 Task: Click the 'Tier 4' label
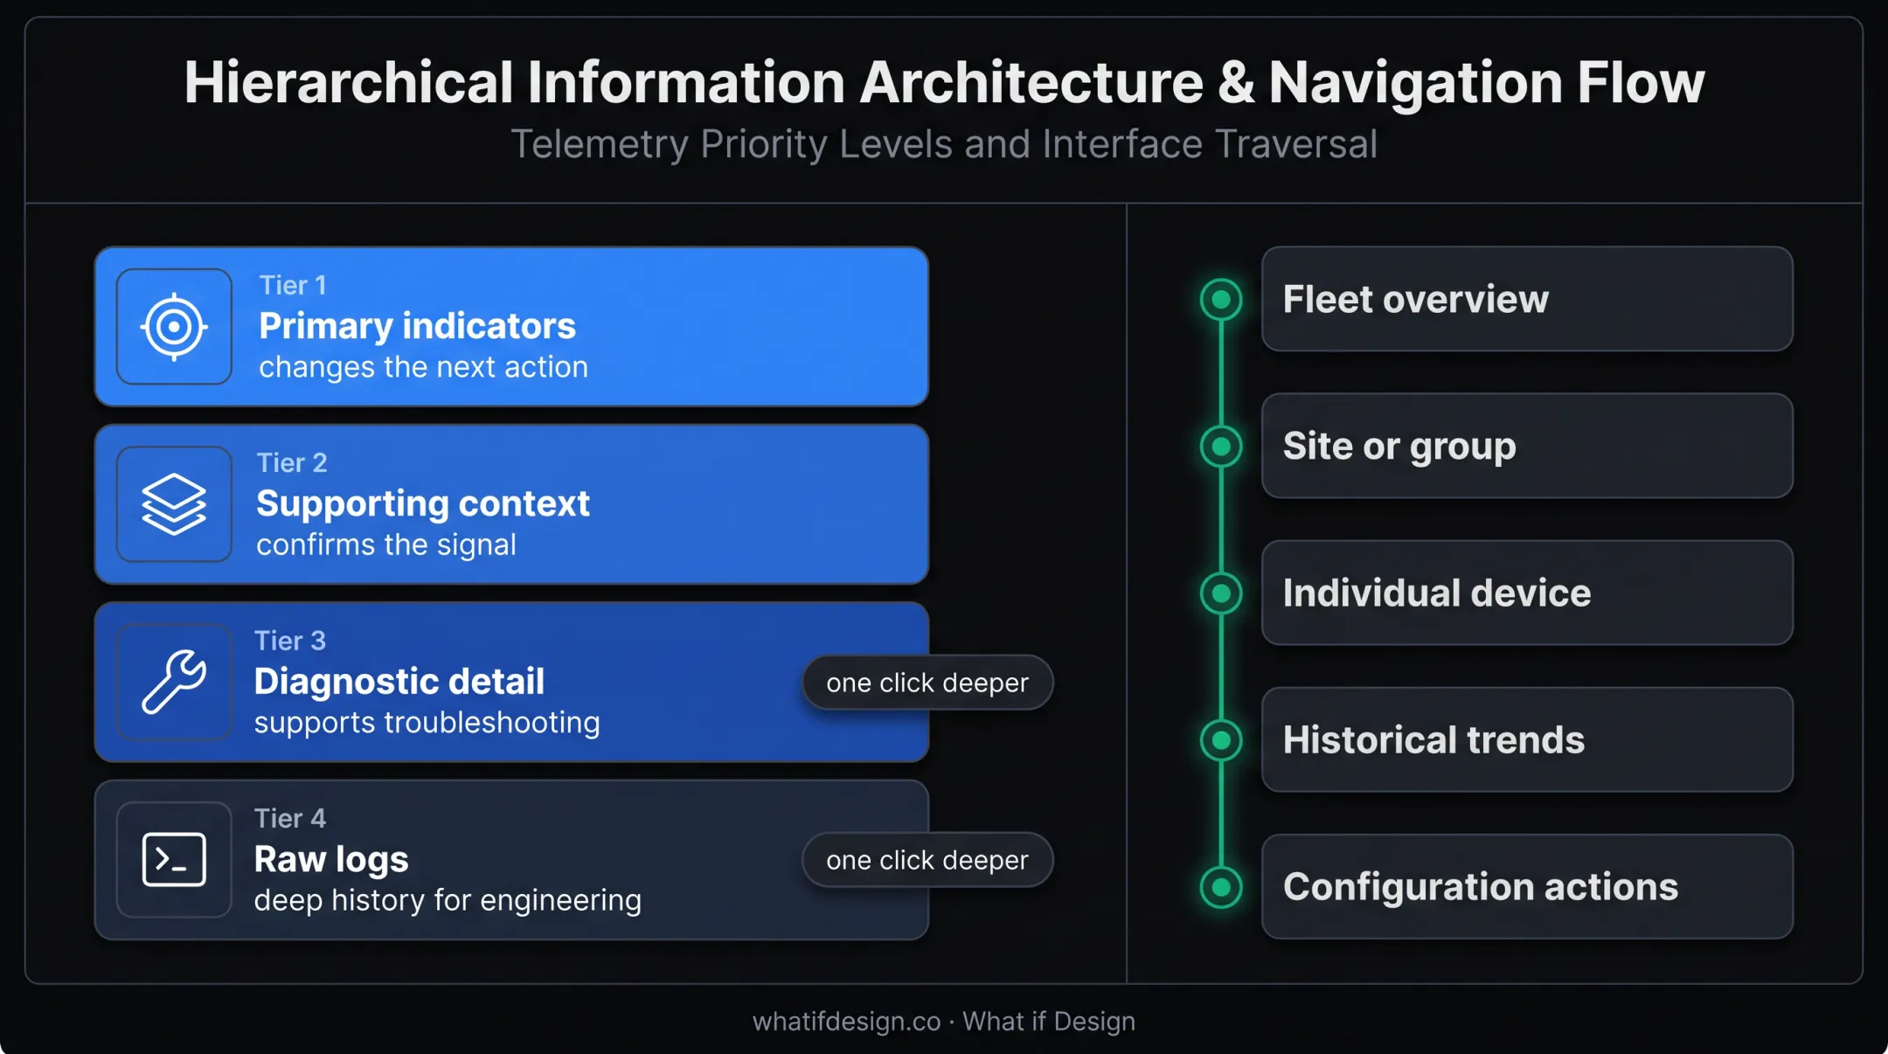coord(290,819)
